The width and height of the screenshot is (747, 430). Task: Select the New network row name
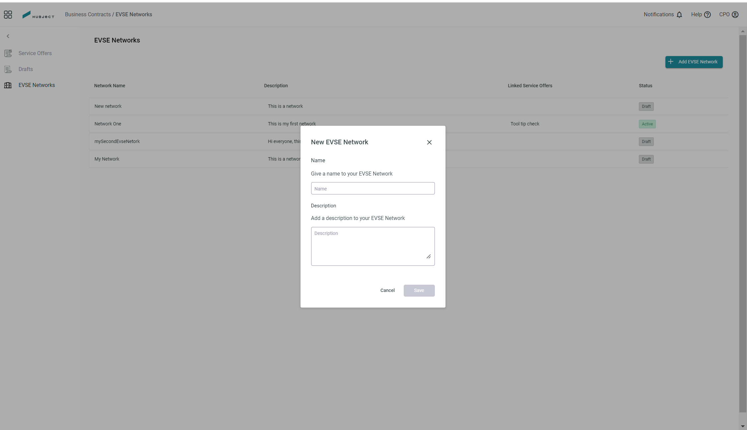(108, 106)
